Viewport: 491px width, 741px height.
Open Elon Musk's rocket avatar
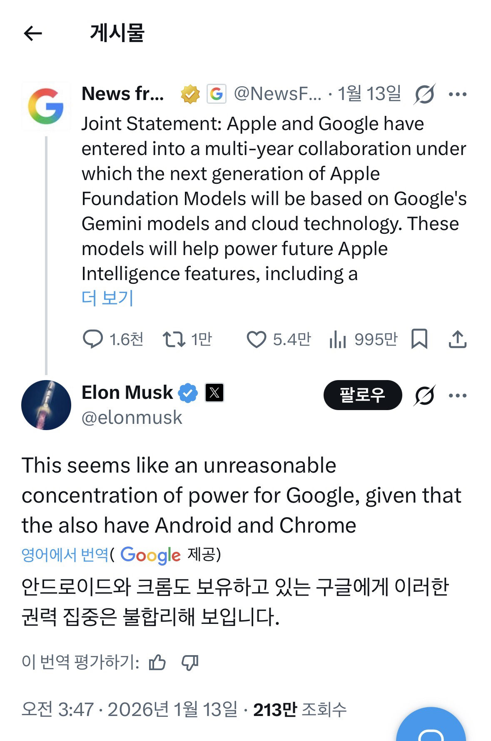pos(46,405)
